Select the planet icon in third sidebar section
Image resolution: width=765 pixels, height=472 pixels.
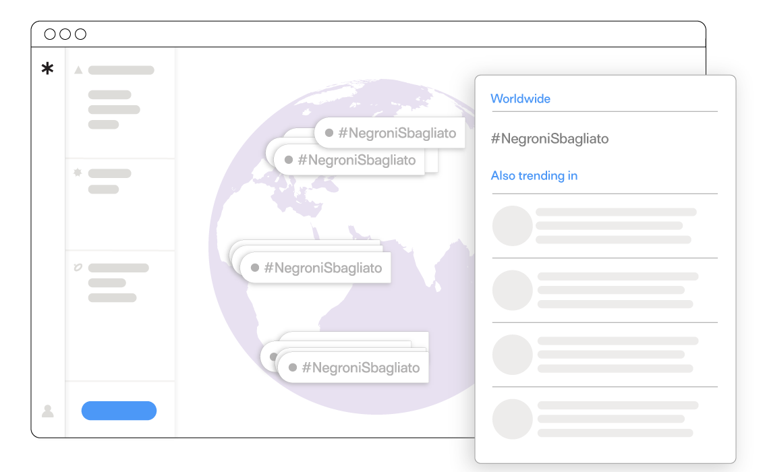click(78, 268)
